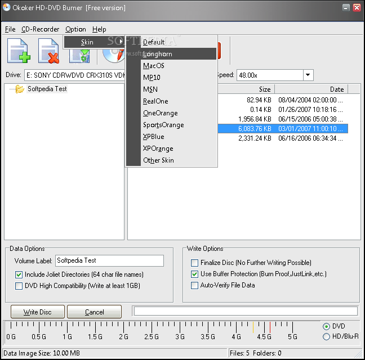Screen dimensions: 365x360
Task: Enable Finalize Disc checkbox
Action: [x=194, y=263]
